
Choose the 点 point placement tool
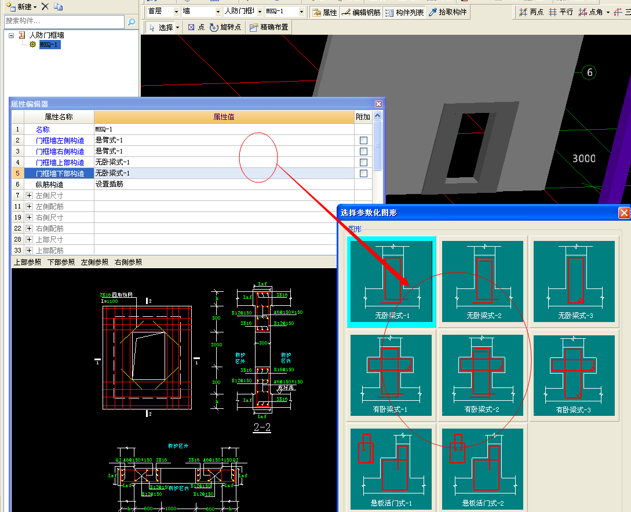pos(196,27)
